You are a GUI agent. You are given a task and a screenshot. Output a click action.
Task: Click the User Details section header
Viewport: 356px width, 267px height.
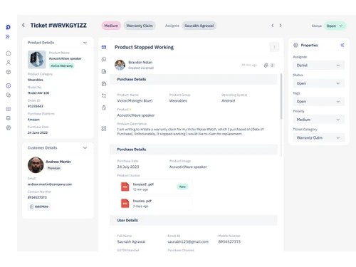(194, 220)
